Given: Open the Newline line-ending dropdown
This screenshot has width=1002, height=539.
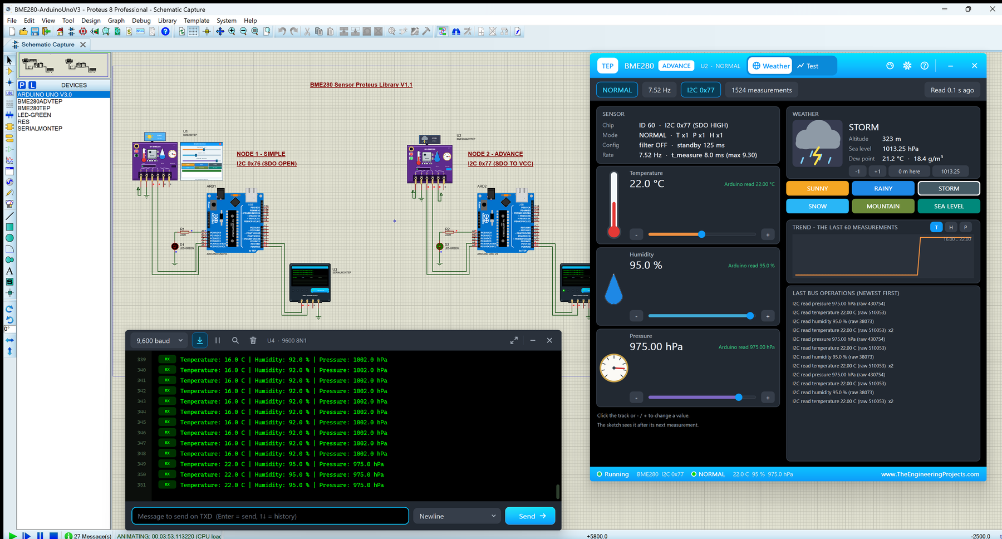Looking at the screenshot, I should pos(456,516).
